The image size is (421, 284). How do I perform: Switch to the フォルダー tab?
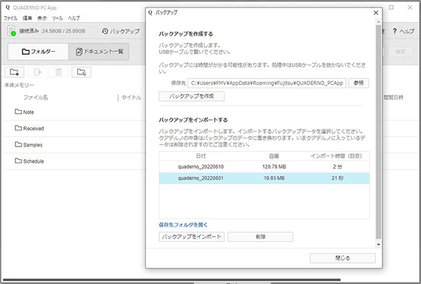[x=38, y=51]
